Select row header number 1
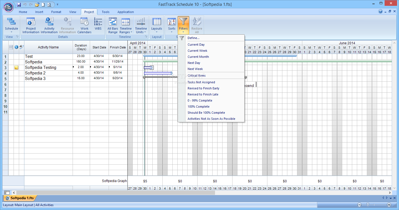The width and height of the screenshot is (399, 210). pyautogui.click(x=5, y=56)
